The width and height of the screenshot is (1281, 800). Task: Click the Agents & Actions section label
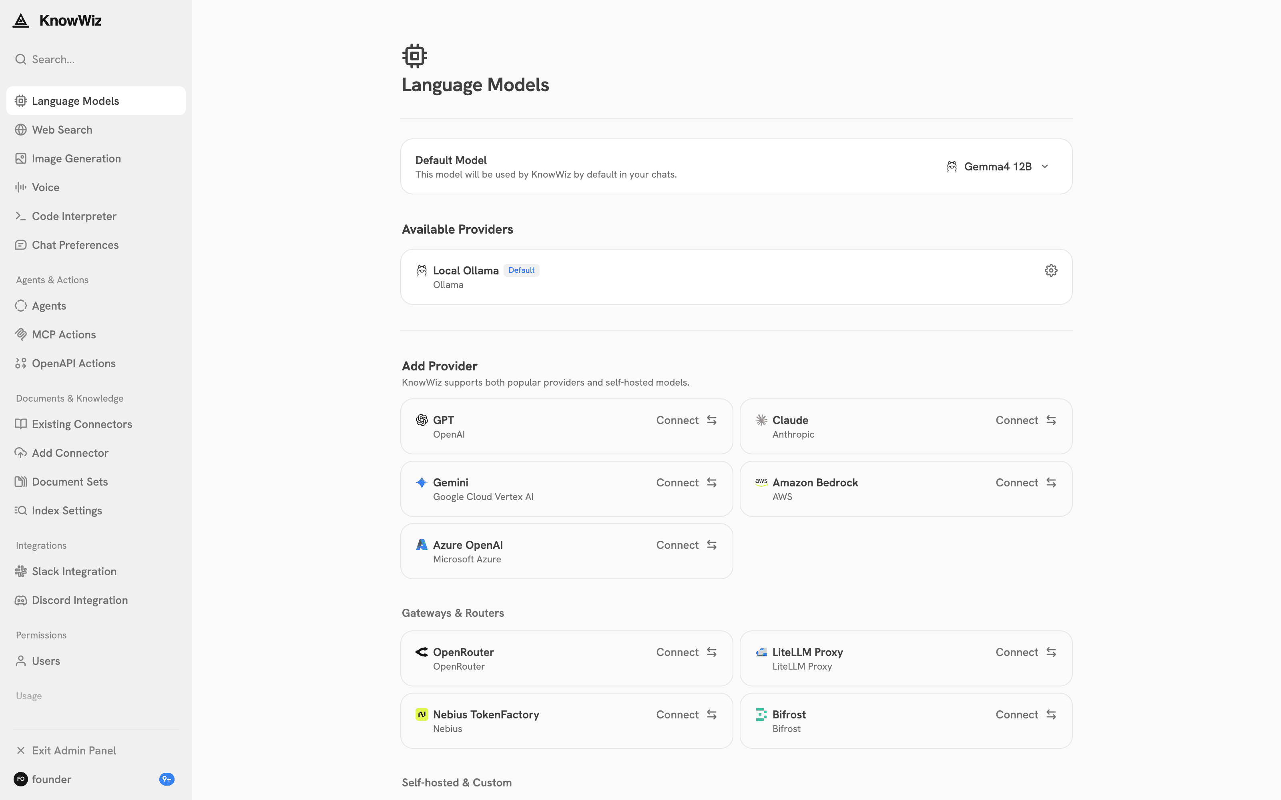tap(52, 280)
